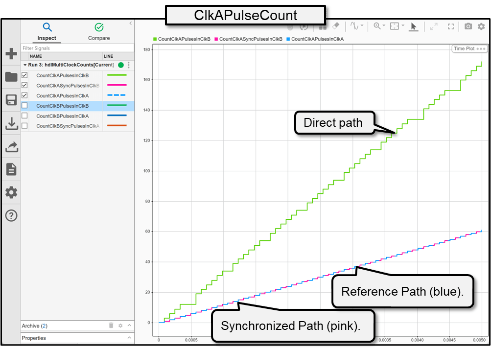
Task: Open the report document icon in sidebar
Action: (11, 169)
